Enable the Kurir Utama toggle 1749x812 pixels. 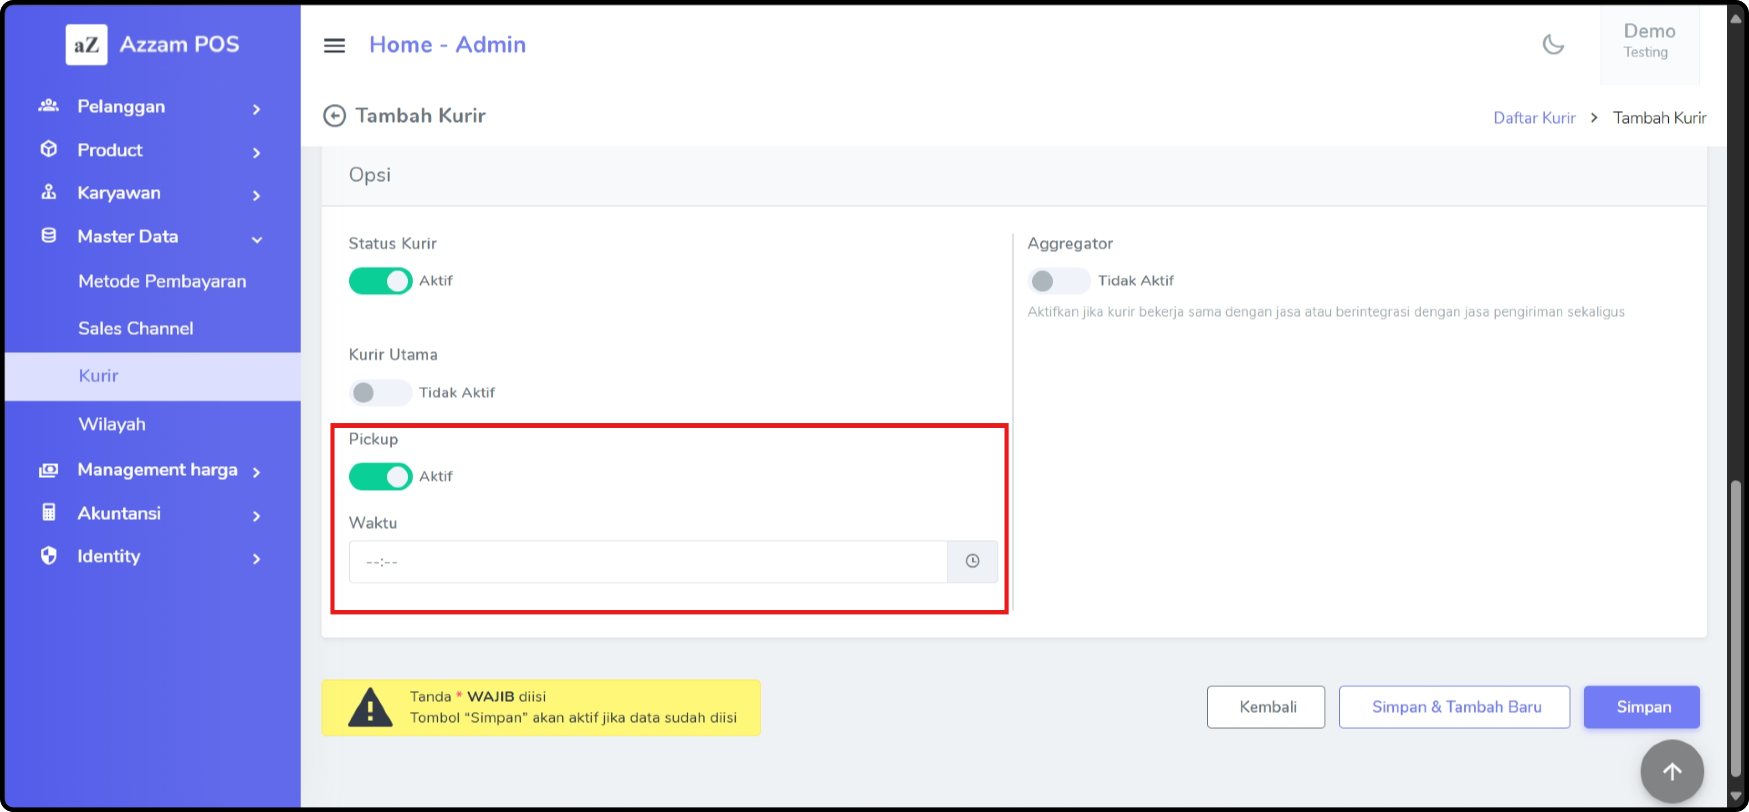coord(380,392)
